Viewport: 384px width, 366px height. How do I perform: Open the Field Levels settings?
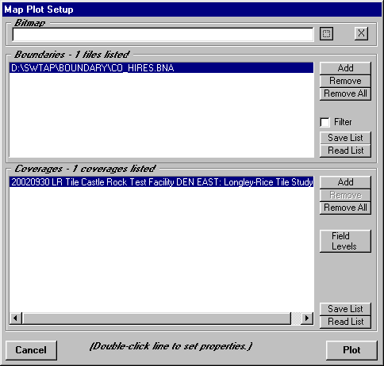pos(345,241)
